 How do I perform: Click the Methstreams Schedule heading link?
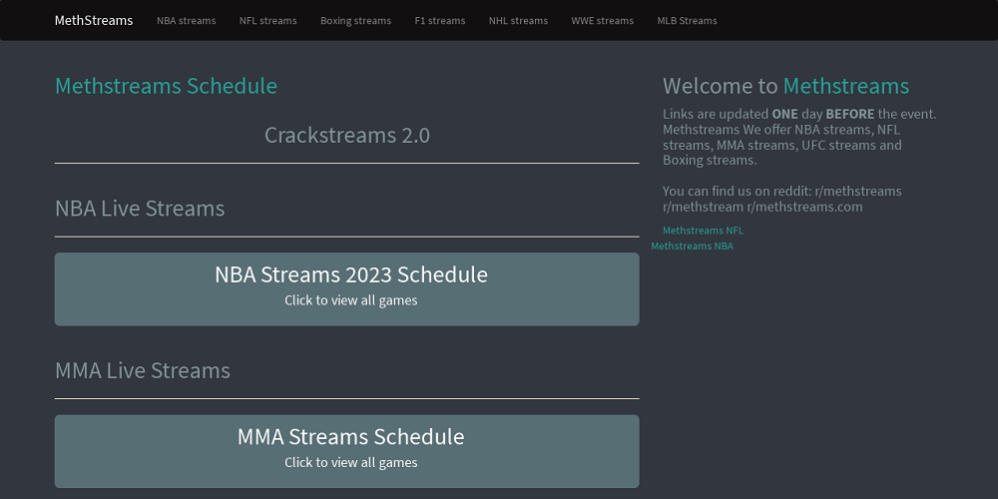click(166, 86)
